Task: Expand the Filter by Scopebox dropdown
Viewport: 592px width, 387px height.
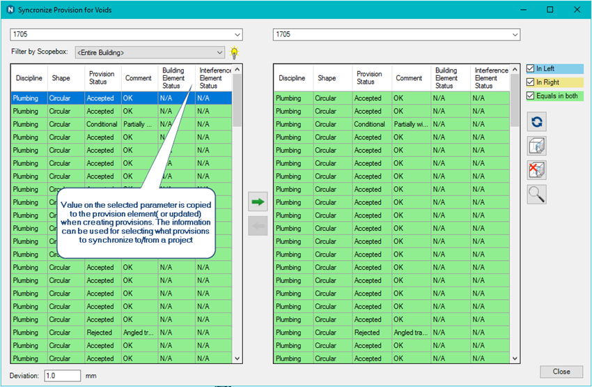Action: 220,52
